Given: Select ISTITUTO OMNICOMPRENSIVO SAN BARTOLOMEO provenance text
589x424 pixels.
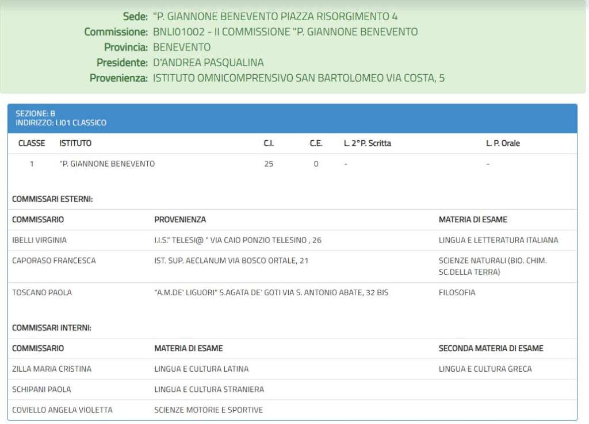Looking at the screenshot, I should point(299,78).
